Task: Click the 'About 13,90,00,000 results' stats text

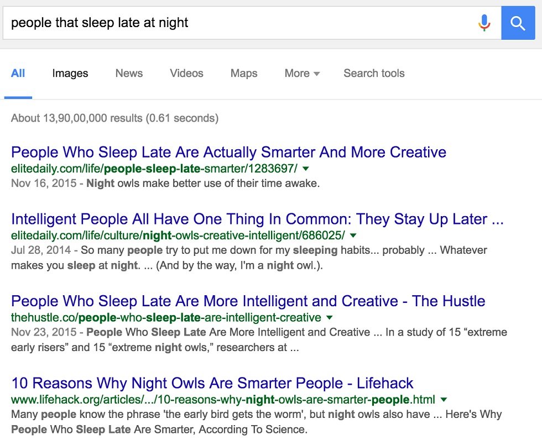Action: click(x=115, y=118)
